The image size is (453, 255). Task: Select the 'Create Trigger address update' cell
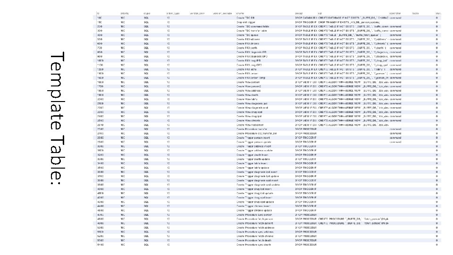[x=254, y=151]
